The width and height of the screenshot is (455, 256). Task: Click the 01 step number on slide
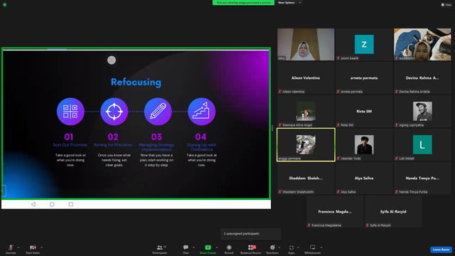pos(69,137)
